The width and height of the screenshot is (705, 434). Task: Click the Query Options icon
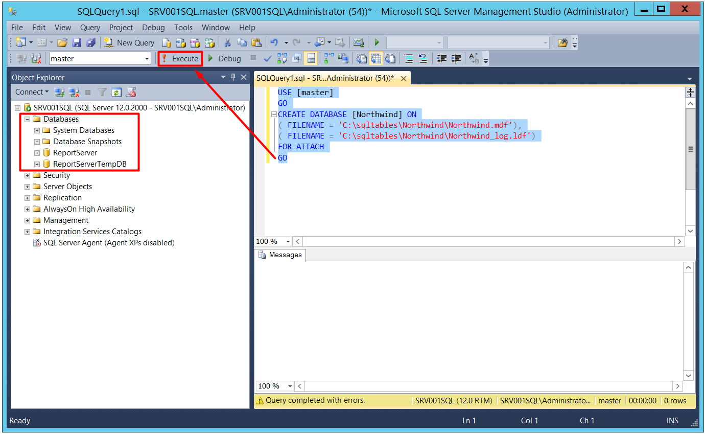point(296,59)
